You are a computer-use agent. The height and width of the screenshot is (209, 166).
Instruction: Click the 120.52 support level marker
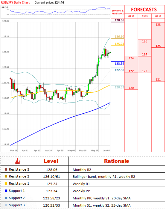[119, 87]
